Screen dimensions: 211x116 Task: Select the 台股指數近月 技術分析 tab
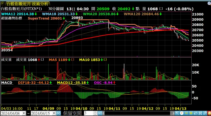pos(27,4)
